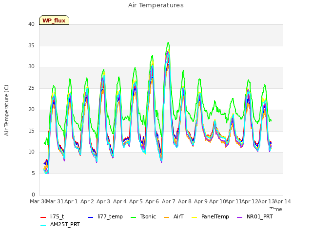The image size is (312, 234).
Task: Click the Apr 12 x-axis tick label
Action: [x=250, y=201]
